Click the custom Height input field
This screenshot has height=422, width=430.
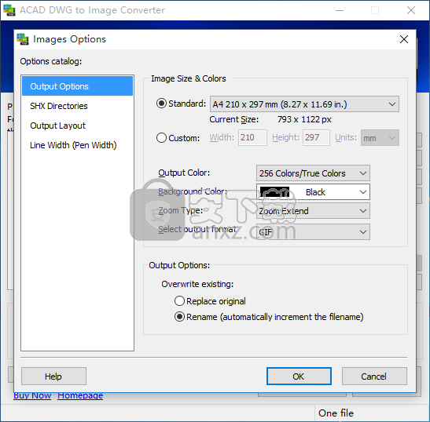pos(316,137)
